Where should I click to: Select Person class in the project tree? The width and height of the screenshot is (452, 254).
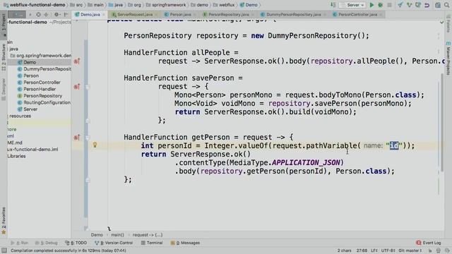28,75
